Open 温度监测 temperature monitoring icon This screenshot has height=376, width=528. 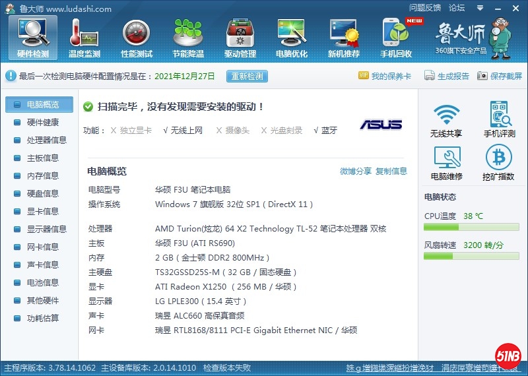click(84, 37)
